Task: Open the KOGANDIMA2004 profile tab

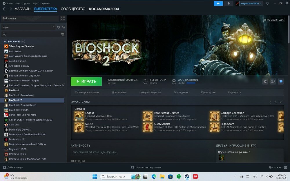Action: tap(104, 9)
